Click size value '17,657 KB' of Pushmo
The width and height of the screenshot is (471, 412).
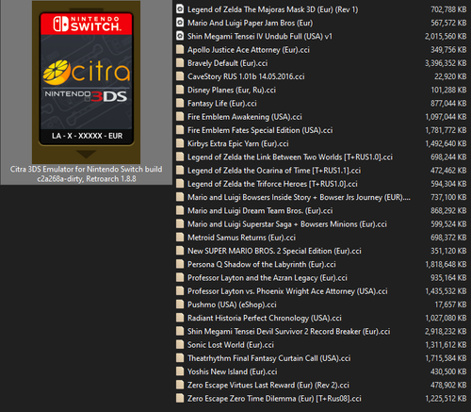pos(450,305)
